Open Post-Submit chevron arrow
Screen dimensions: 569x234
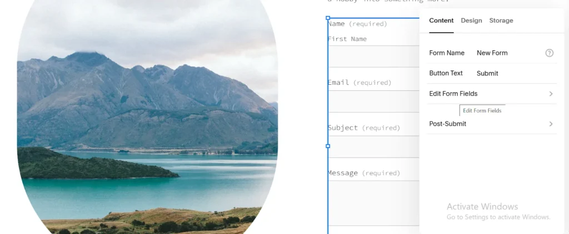click(551, 124)
